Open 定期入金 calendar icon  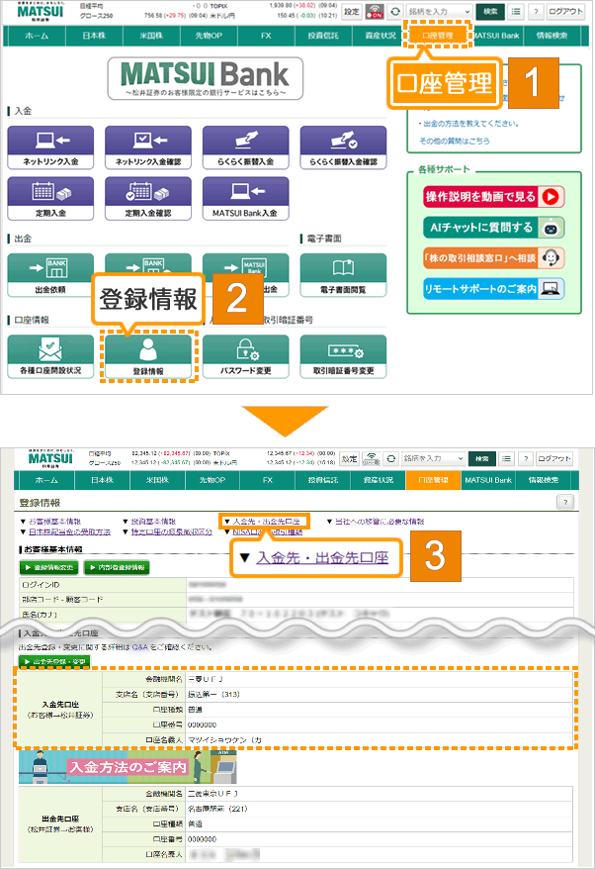pos(50,198)
